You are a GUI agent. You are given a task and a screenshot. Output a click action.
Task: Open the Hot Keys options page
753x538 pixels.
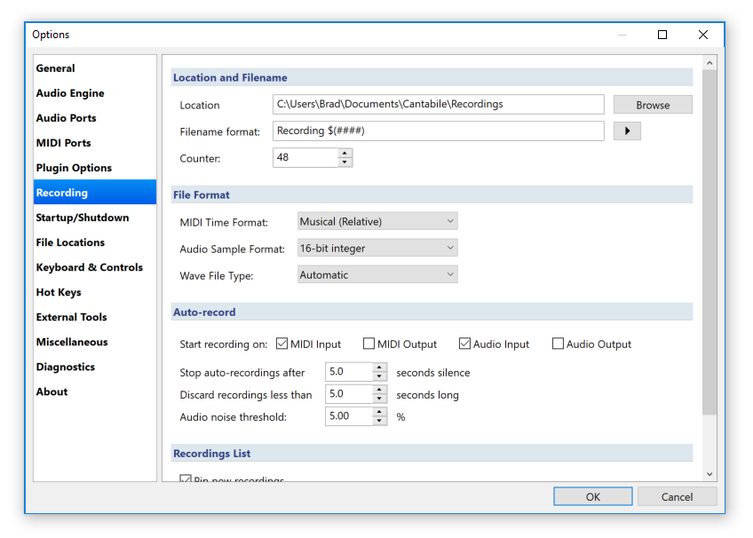[x=95, y=292]
